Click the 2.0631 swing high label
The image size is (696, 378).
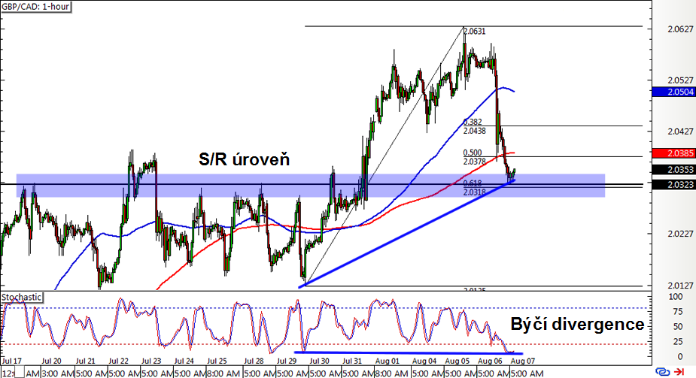475,32
